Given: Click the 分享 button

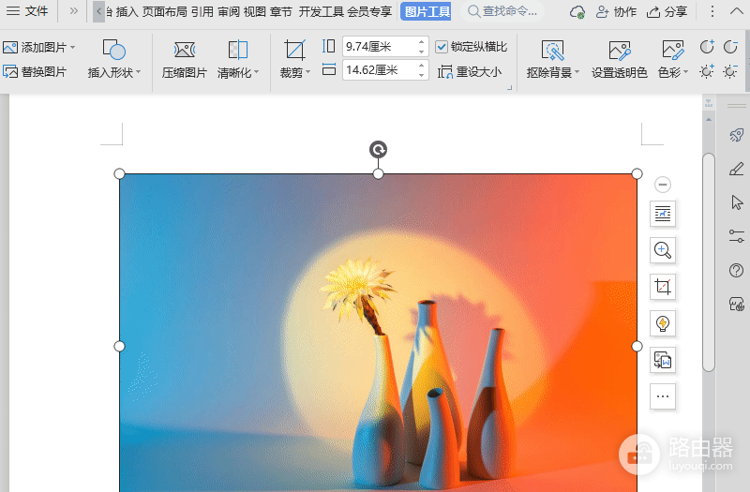Looking at the screenshot, I should pyautogui.click(x=667, y=11).
